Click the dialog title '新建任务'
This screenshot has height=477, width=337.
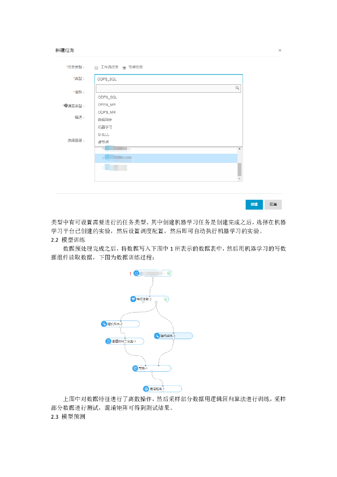(65, 50)
